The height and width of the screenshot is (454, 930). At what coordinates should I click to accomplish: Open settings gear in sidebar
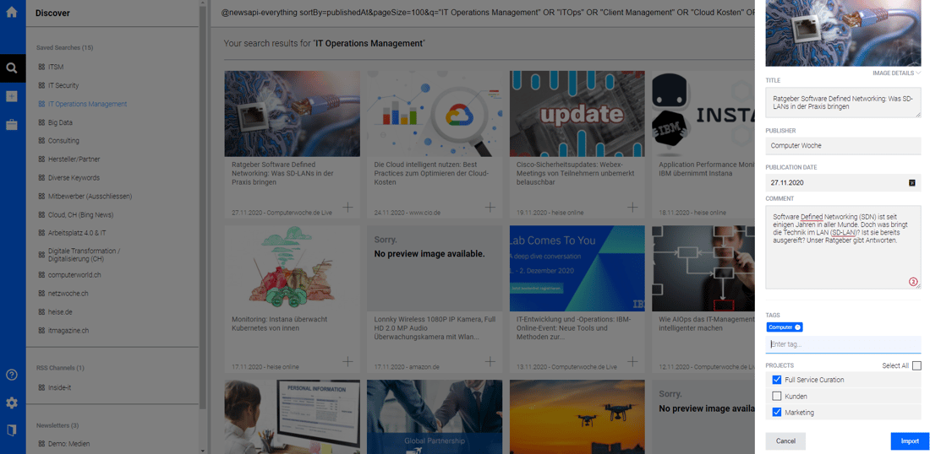12,403
